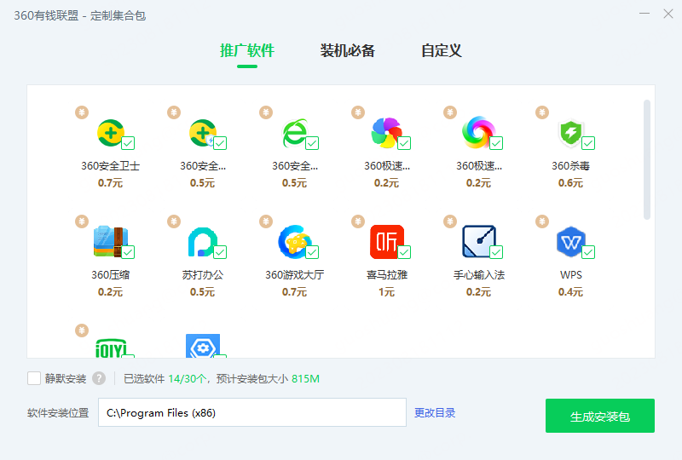Click the 360压缩 archive icon
The height and width of the screenshot is (460, 682).
click(111, 241)
